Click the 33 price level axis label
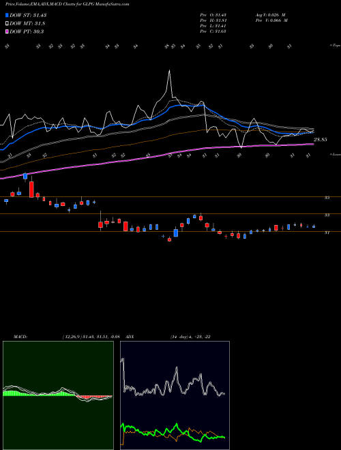 point(327,215)
